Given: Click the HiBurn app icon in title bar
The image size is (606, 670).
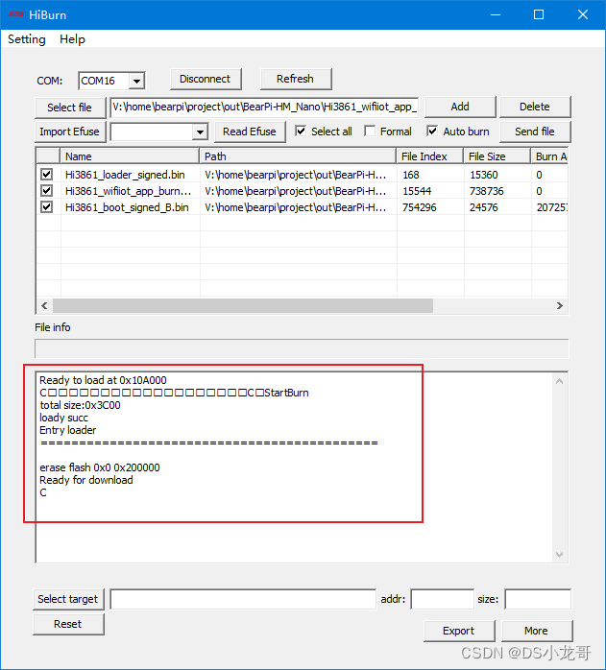Looking at the screenshot, I should pyautogui.click(x=15, y=14).
